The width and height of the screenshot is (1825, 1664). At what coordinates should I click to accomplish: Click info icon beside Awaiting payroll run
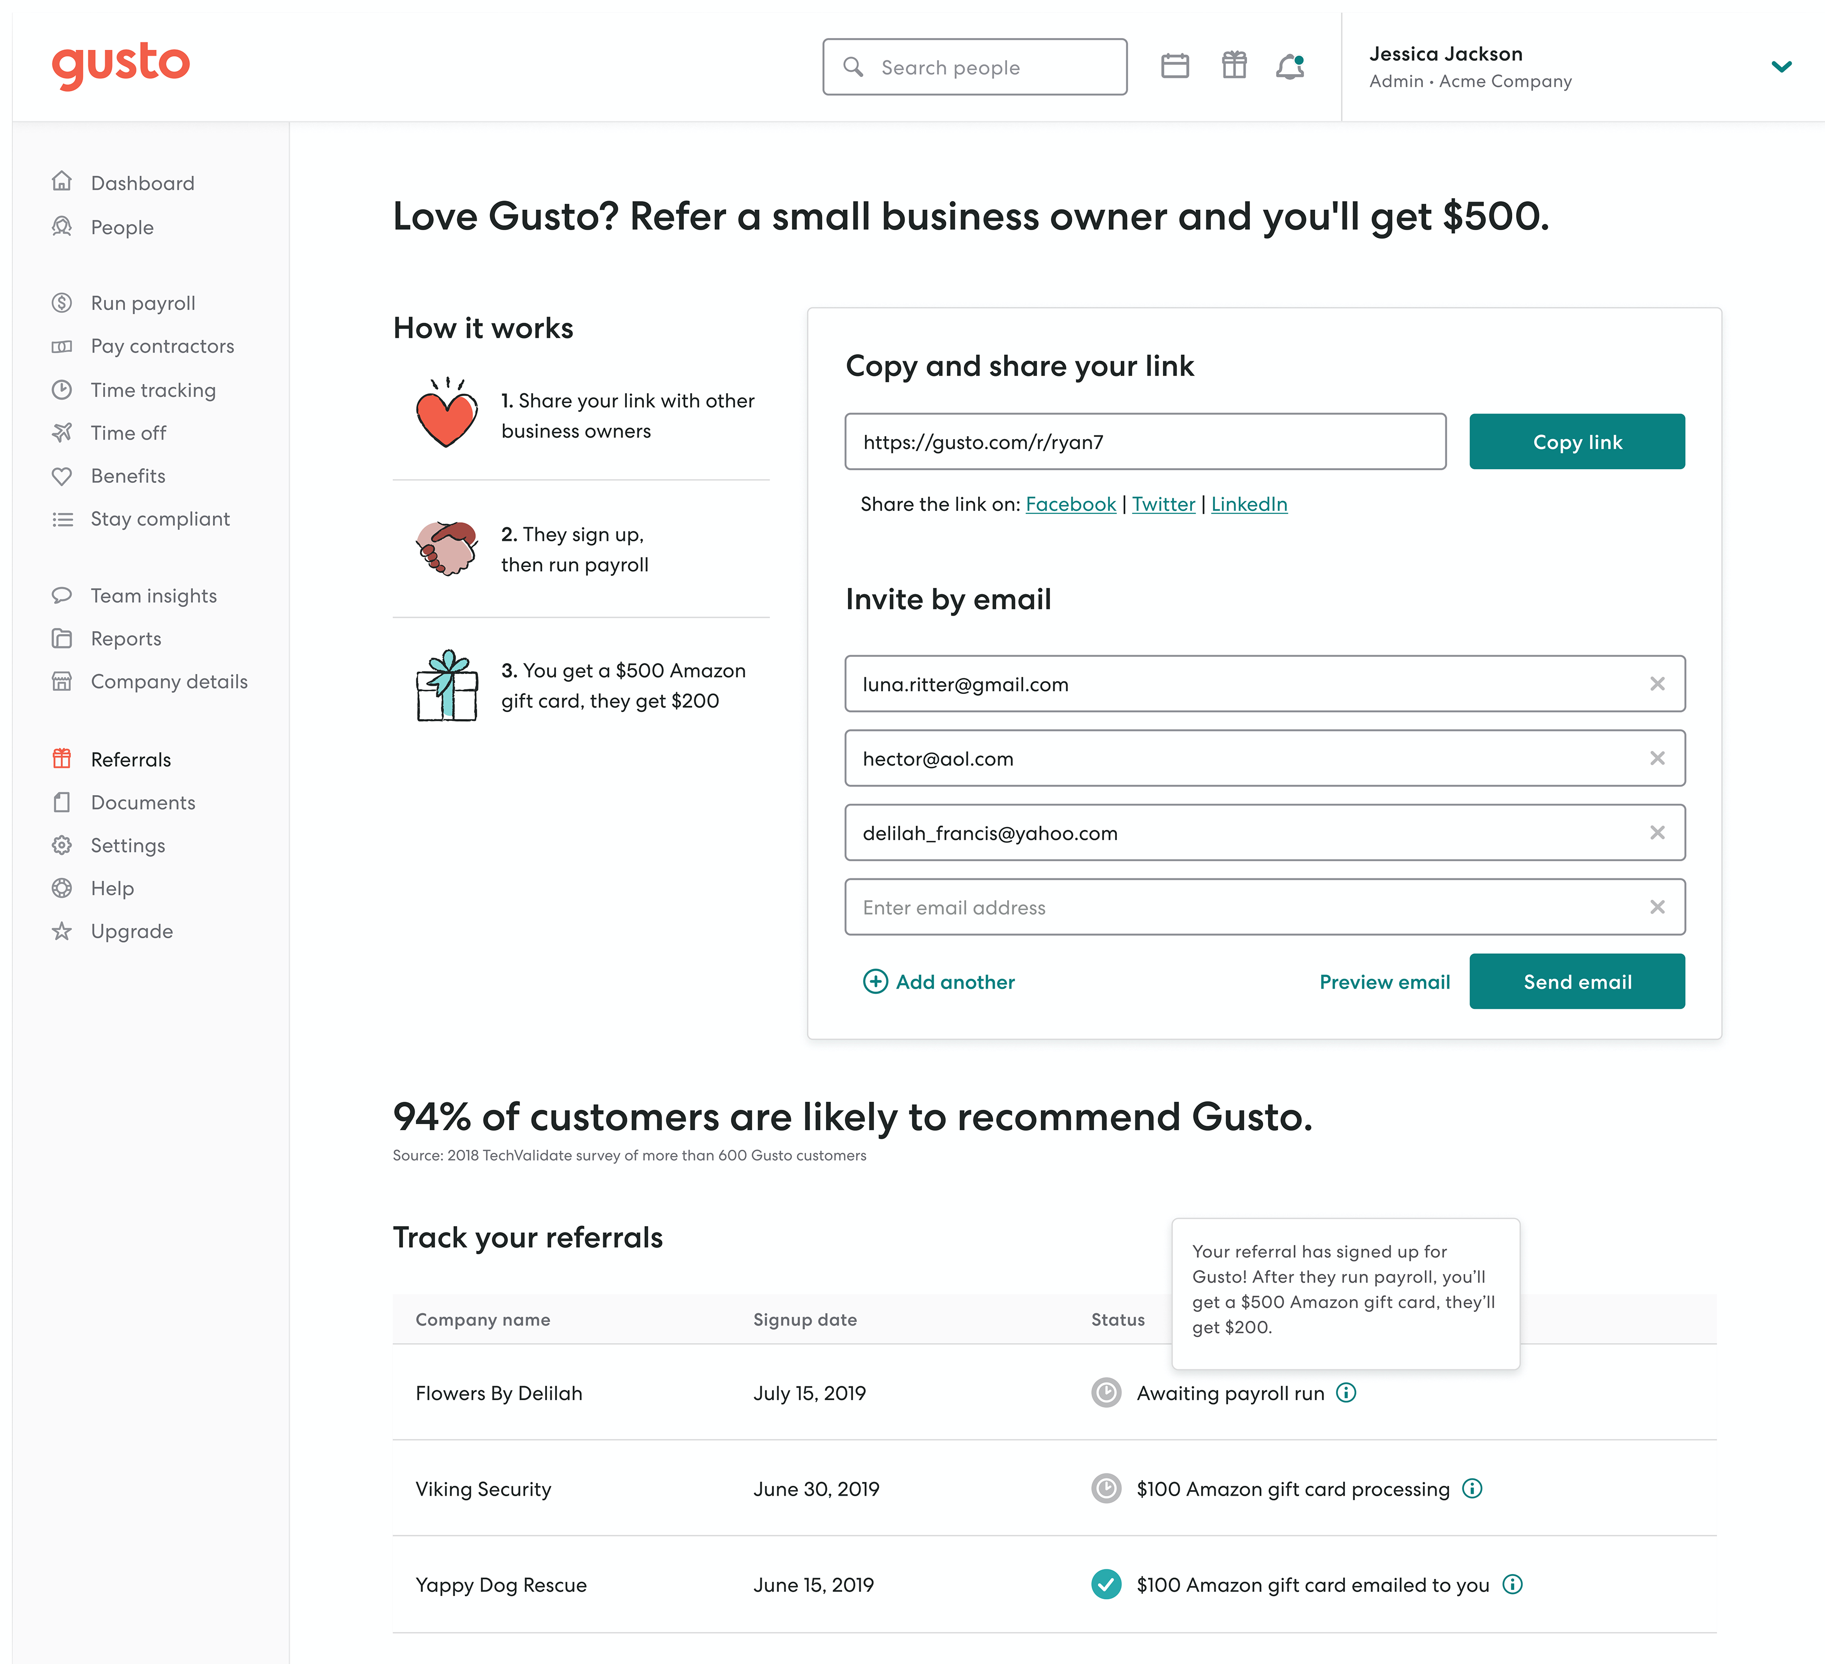(x=1346, y=1393)
